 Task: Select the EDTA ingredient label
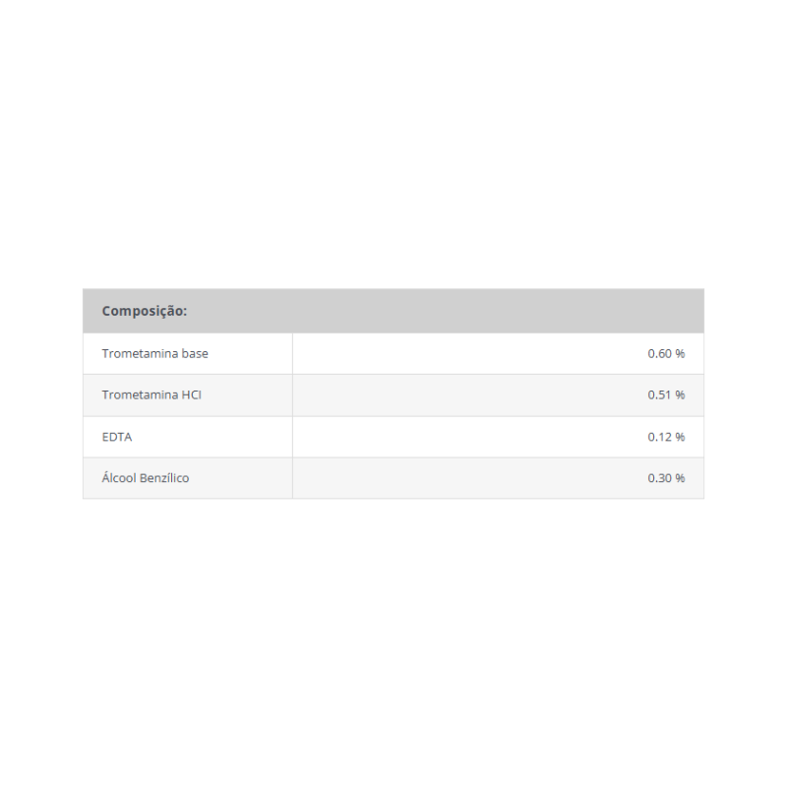(117, 437)
